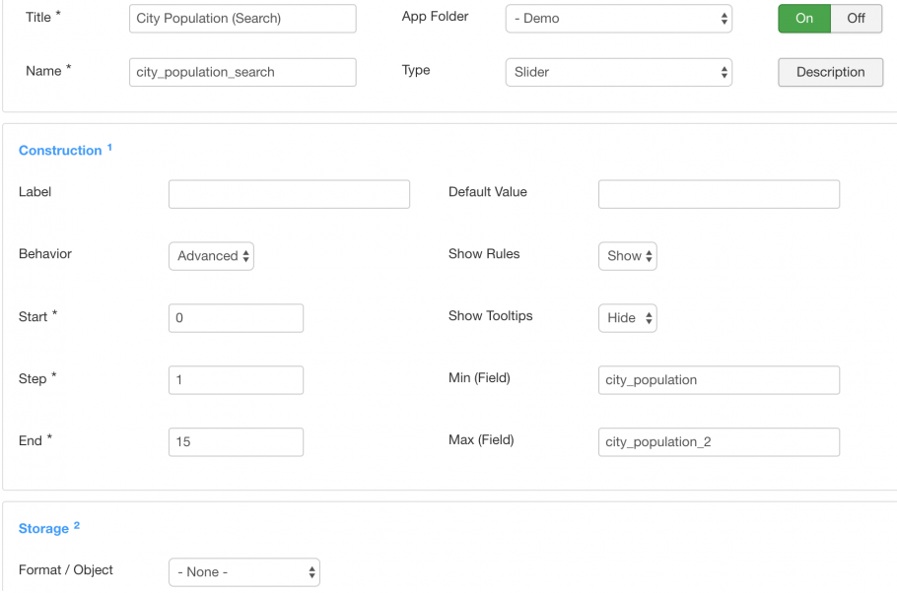Switch the field state to On
This screenshot has height=593, width=897.
[x=803, y=19]
